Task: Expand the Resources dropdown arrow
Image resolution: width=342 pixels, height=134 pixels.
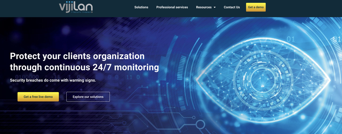Action: (x=215, y=8)
